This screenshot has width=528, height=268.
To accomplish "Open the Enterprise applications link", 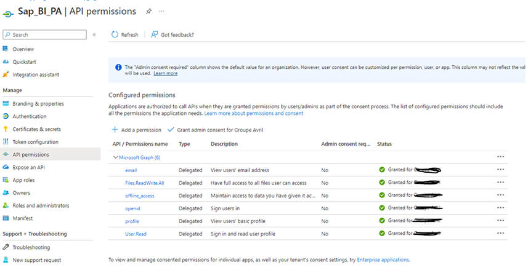I will pyautogui.click(x=383, y=259).
